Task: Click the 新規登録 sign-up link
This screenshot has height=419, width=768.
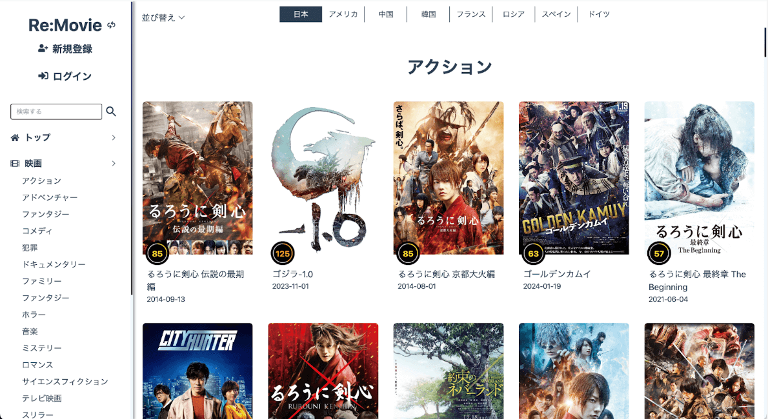Action: tap(72, 49)
